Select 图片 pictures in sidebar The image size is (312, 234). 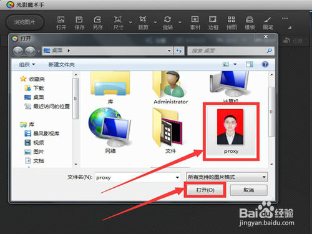pos(34,152)
